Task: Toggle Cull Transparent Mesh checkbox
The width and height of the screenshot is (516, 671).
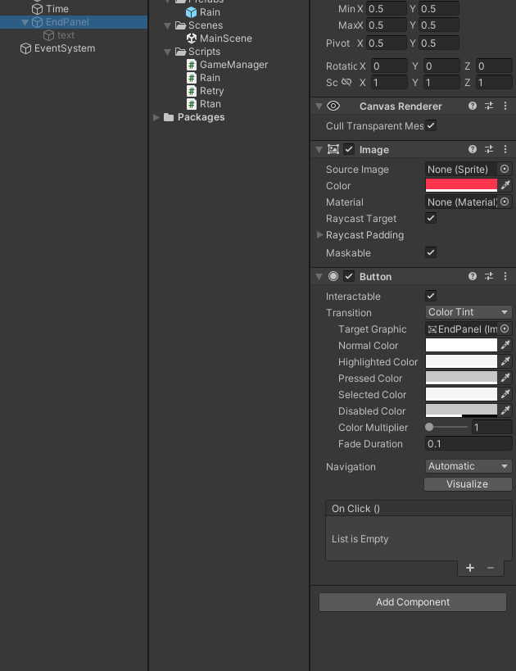Action: pos(431,126)
